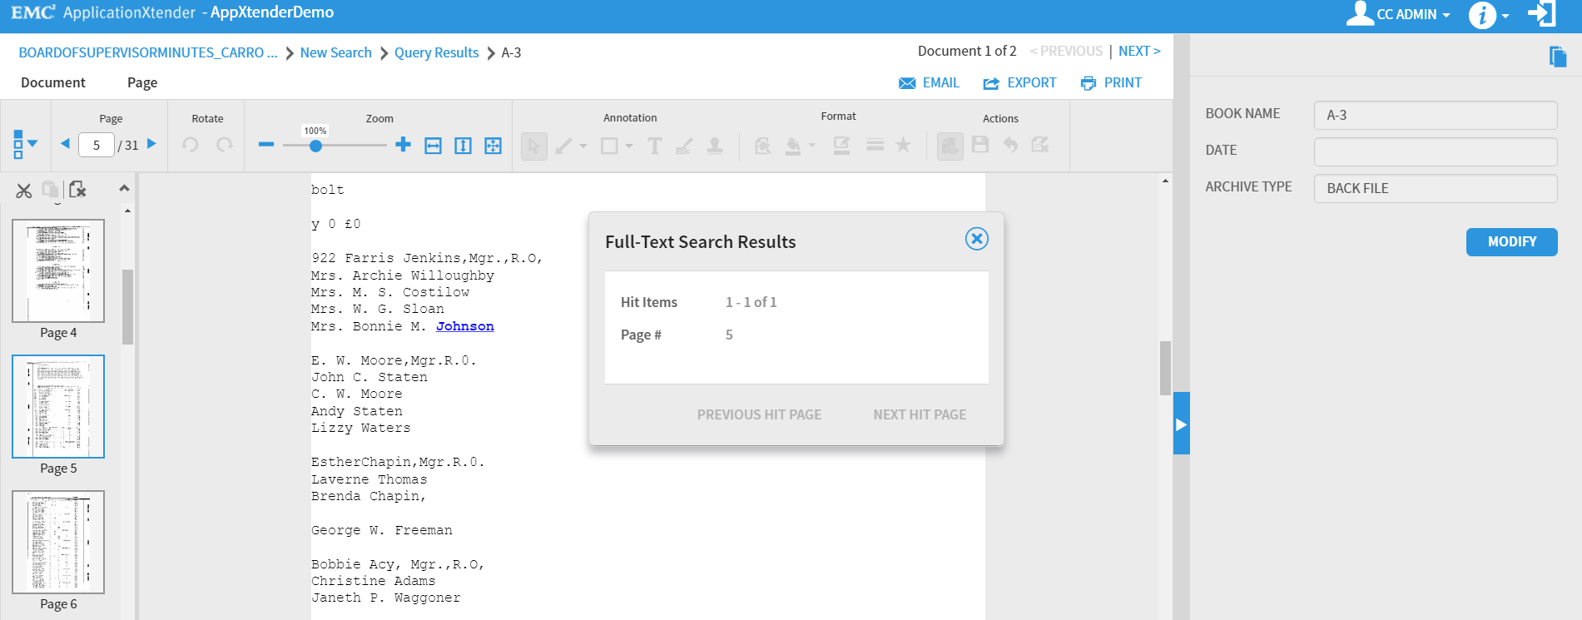Paste the page using clipboard icon
Screen dimensions: 1582x620
(50, 190)
